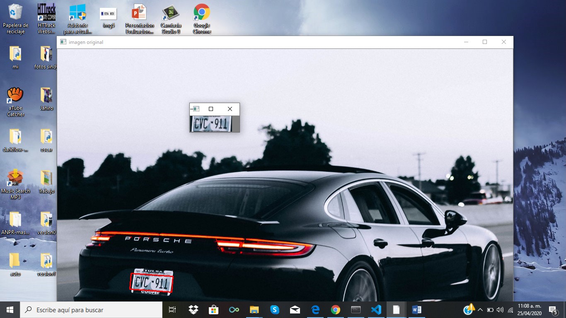Open the Windows Start menu

point(10,310)
